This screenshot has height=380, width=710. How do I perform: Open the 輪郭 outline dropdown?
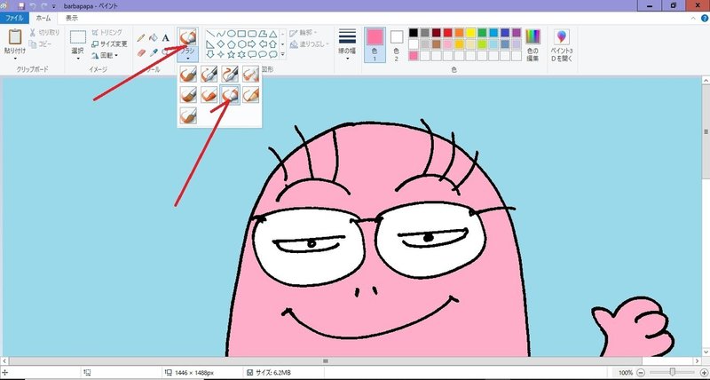(x=303, y=33)
